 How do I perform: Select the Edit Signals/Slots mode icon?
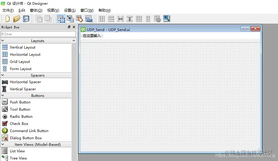[70, 18]
